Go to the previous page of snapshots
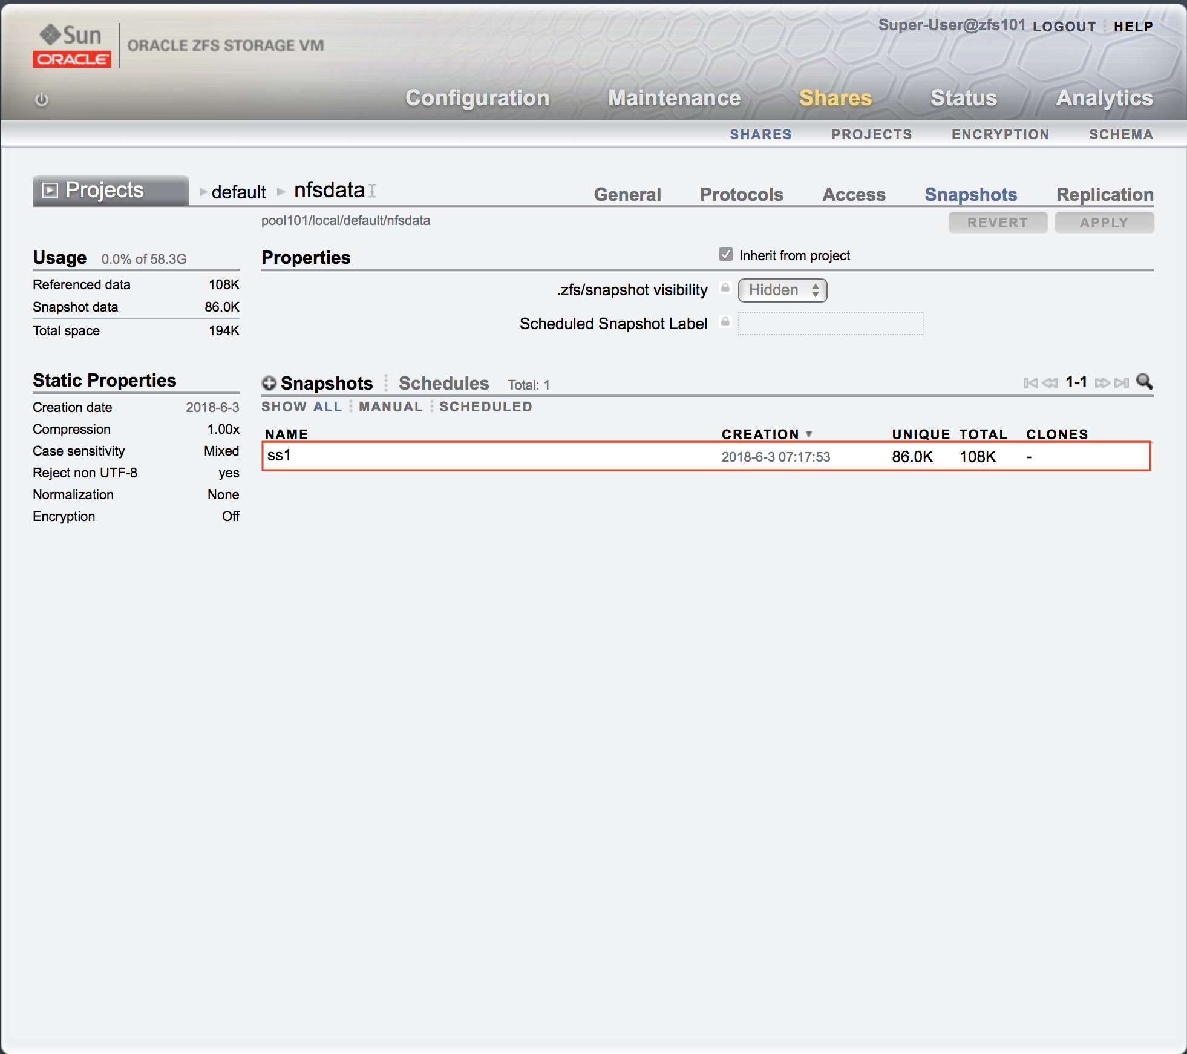Viewport: 1187px width, 1054px height. coord(1050,383)
